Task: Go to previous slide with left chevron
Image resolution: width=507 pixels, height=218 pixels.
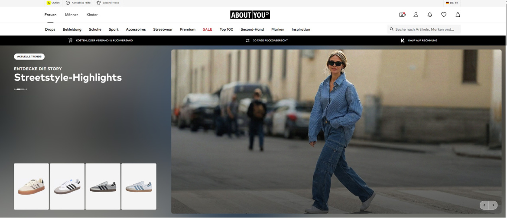Action: (x=484, y=205)
